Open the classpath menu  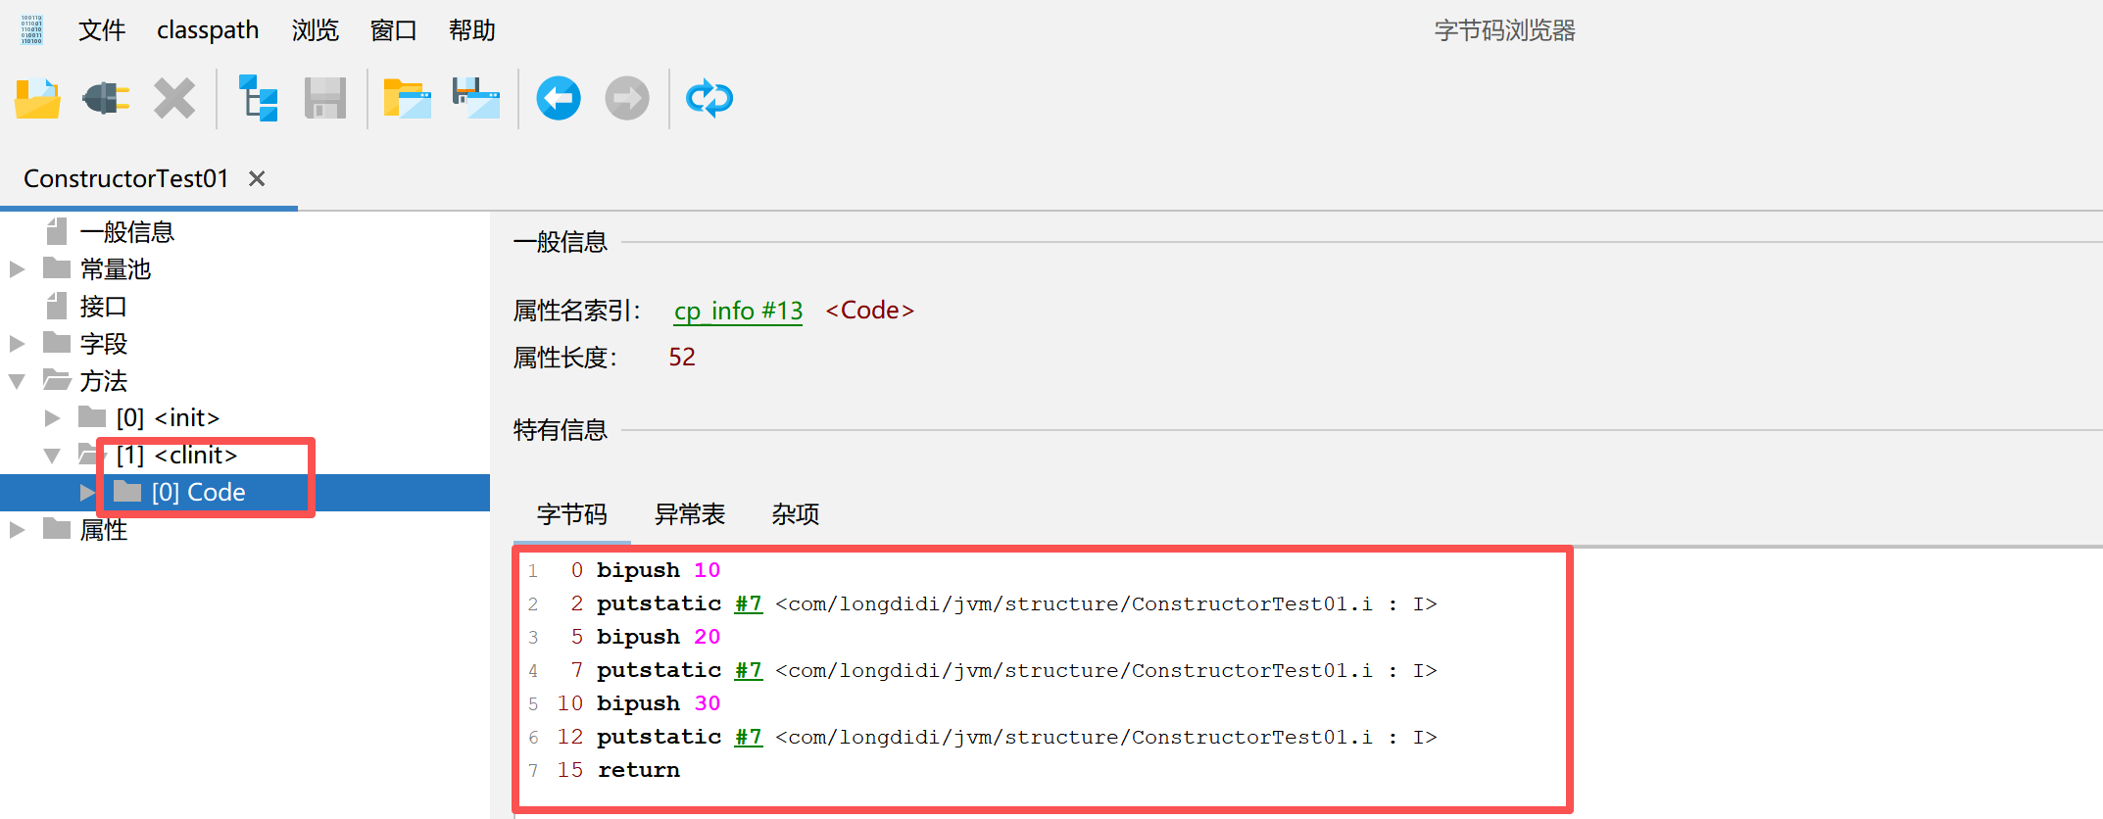pyautogui.click(x=208, y=30)
